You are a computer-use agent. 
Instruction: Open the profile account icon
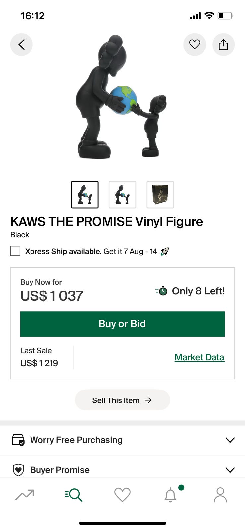220,495
